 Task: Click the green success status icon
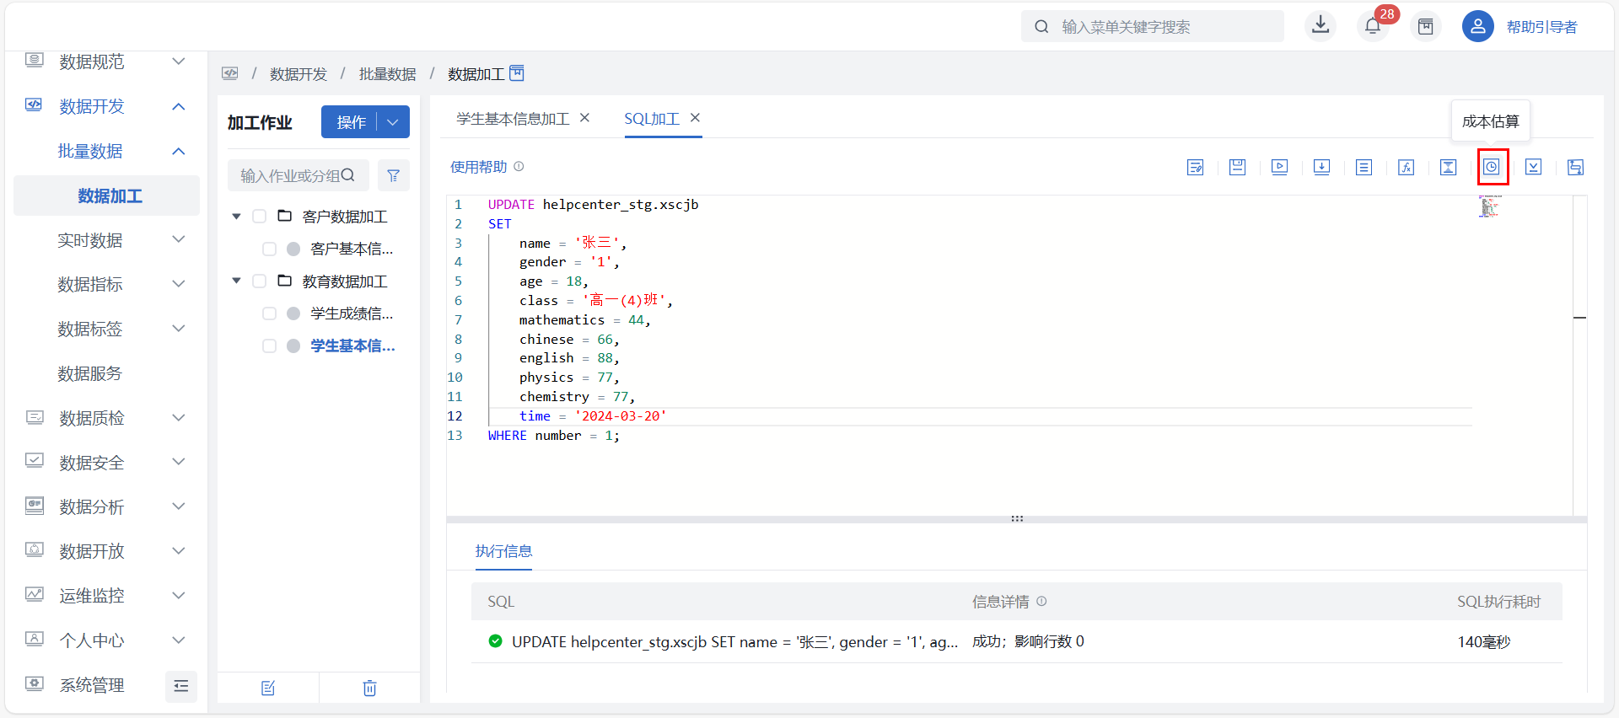tap(495, 641)
